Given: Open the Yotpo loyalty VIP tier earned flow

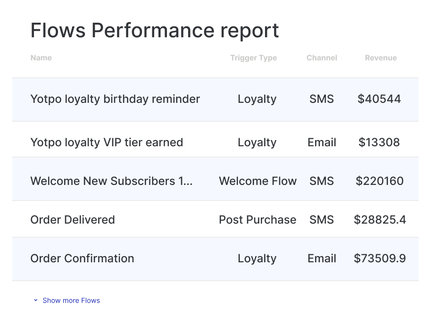Looking at the screenshot, I should click(x=107, y=142).
